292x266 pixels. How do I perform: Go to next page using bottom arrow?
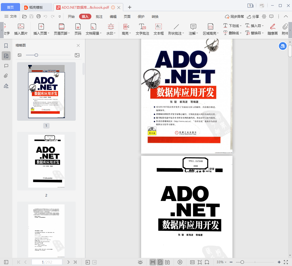click(x=68, y=262)
